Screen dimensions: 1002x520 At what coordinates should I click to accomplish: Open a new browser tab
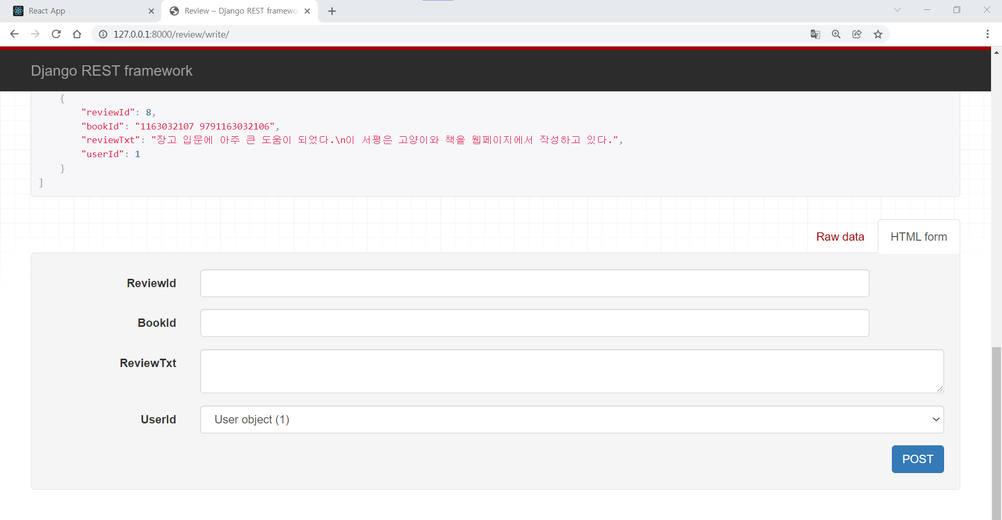click(x=332, y=11)
